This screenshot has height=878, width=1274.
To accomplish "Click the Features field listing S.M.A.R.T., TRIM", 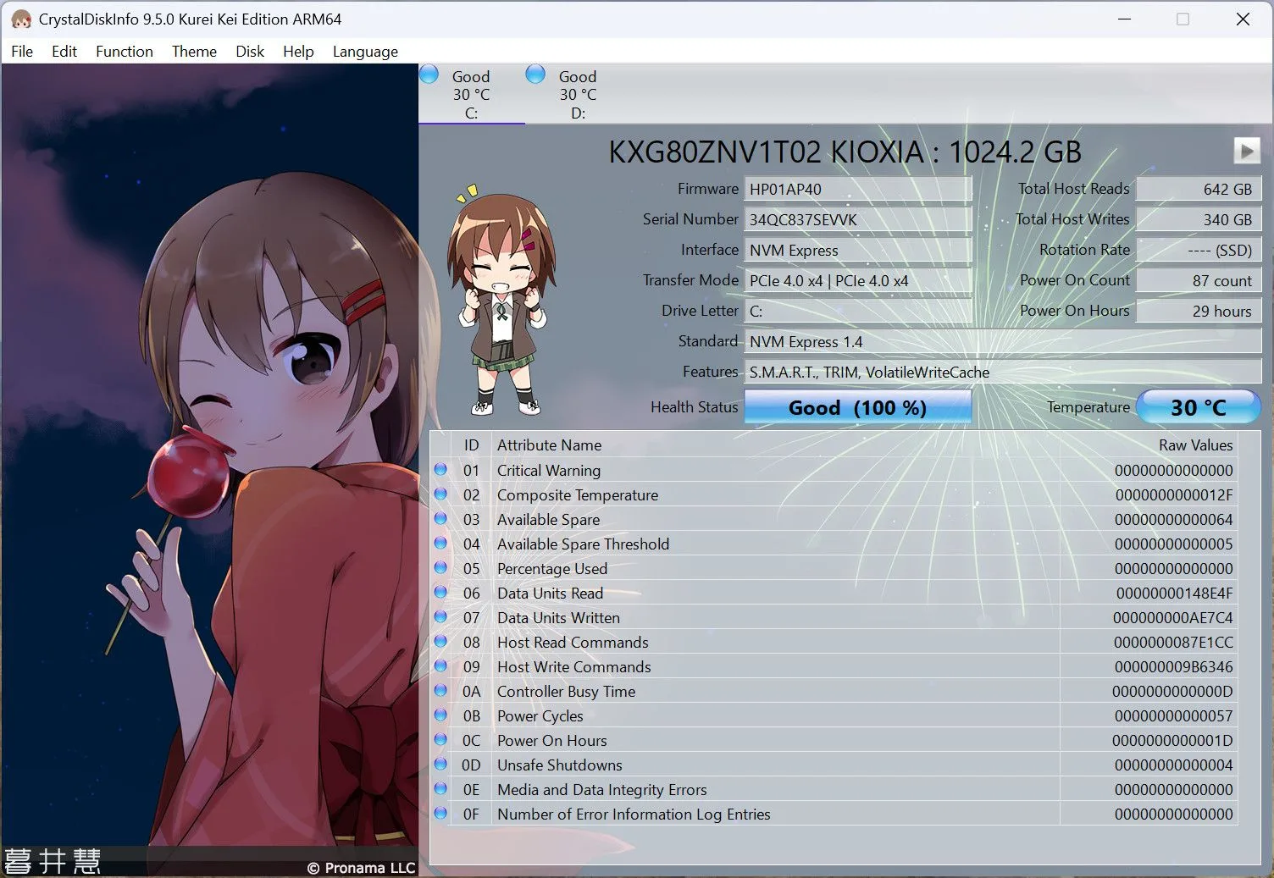I will pyautogui.click(x=1003, y=372).
